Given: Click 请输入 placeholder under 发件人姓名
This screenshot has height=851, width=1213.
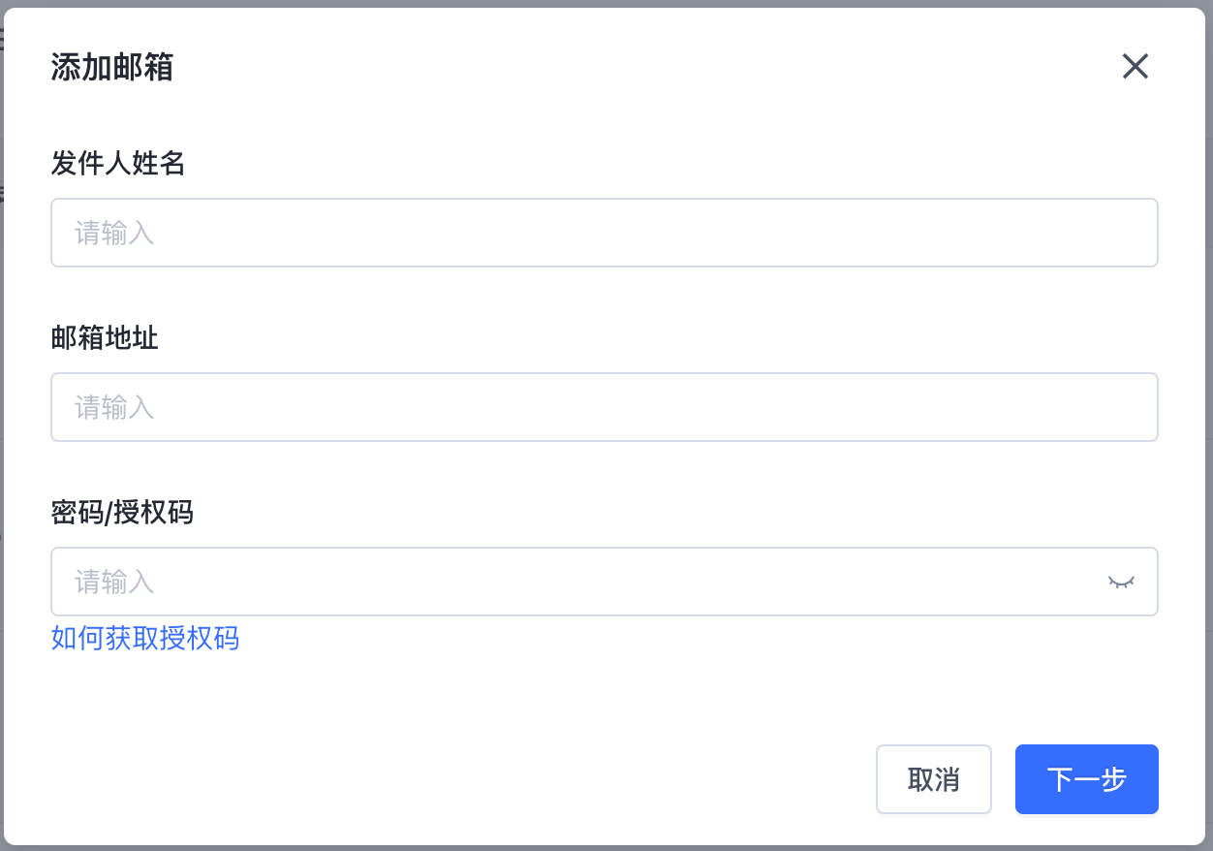Looking at the screenshot, I should point(115,233).
